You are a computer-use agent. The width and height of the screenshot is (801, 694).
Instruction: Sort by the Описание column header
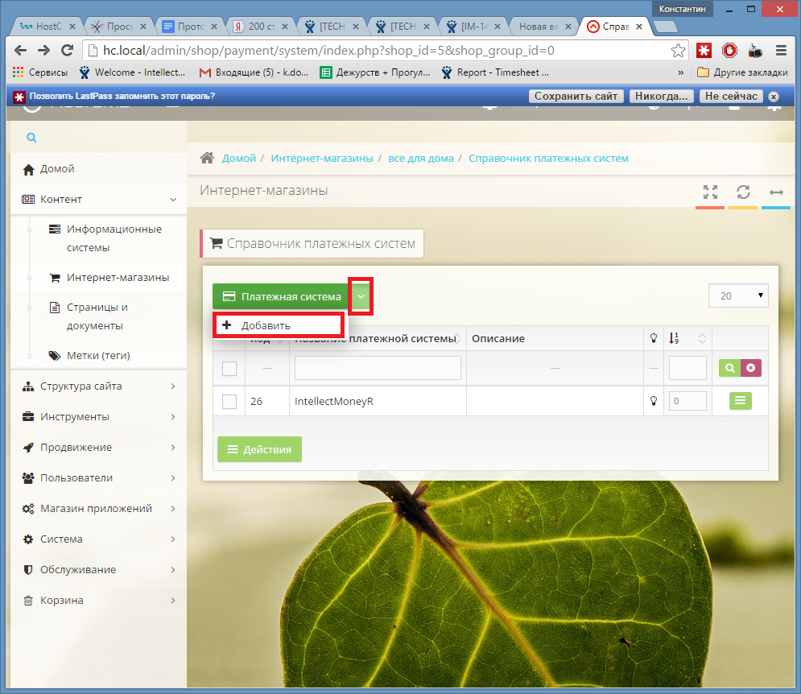pos(498,338)
